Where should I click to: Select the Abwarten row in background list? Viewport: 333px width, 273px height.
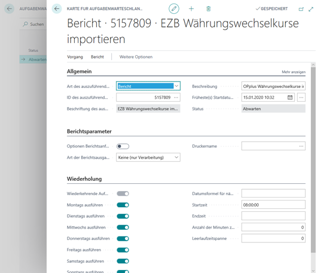point(33,59)
